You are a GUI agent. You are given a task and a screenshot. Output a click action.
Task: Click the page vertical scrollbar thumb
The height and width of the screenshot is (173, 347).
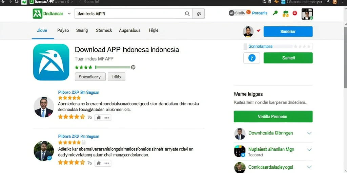point(345,57)
